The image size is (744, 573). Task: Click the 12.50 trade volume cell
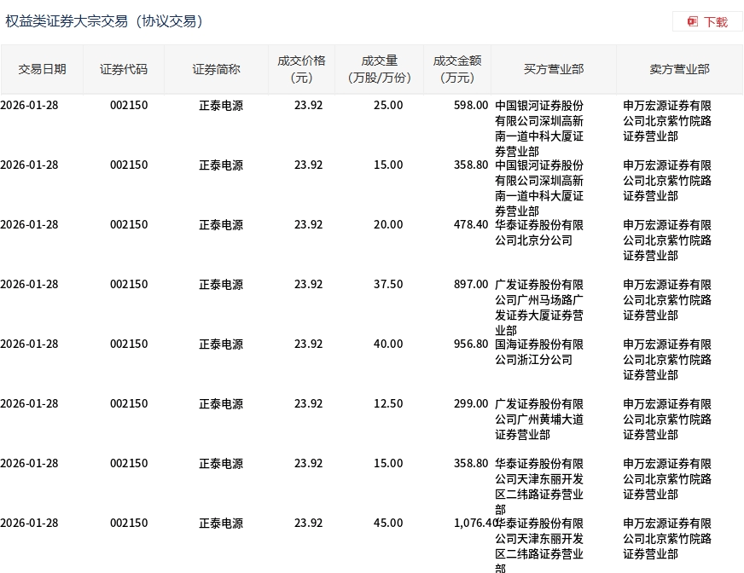388,404
